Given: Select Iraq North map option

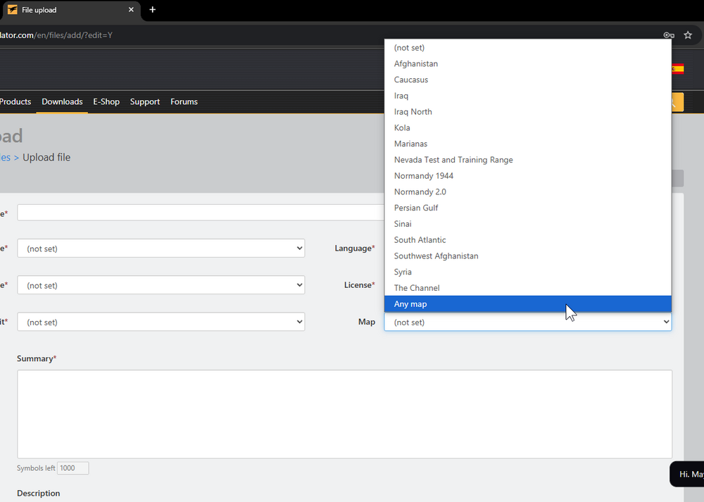Looking at the screenshot, I should coord(528,112).
